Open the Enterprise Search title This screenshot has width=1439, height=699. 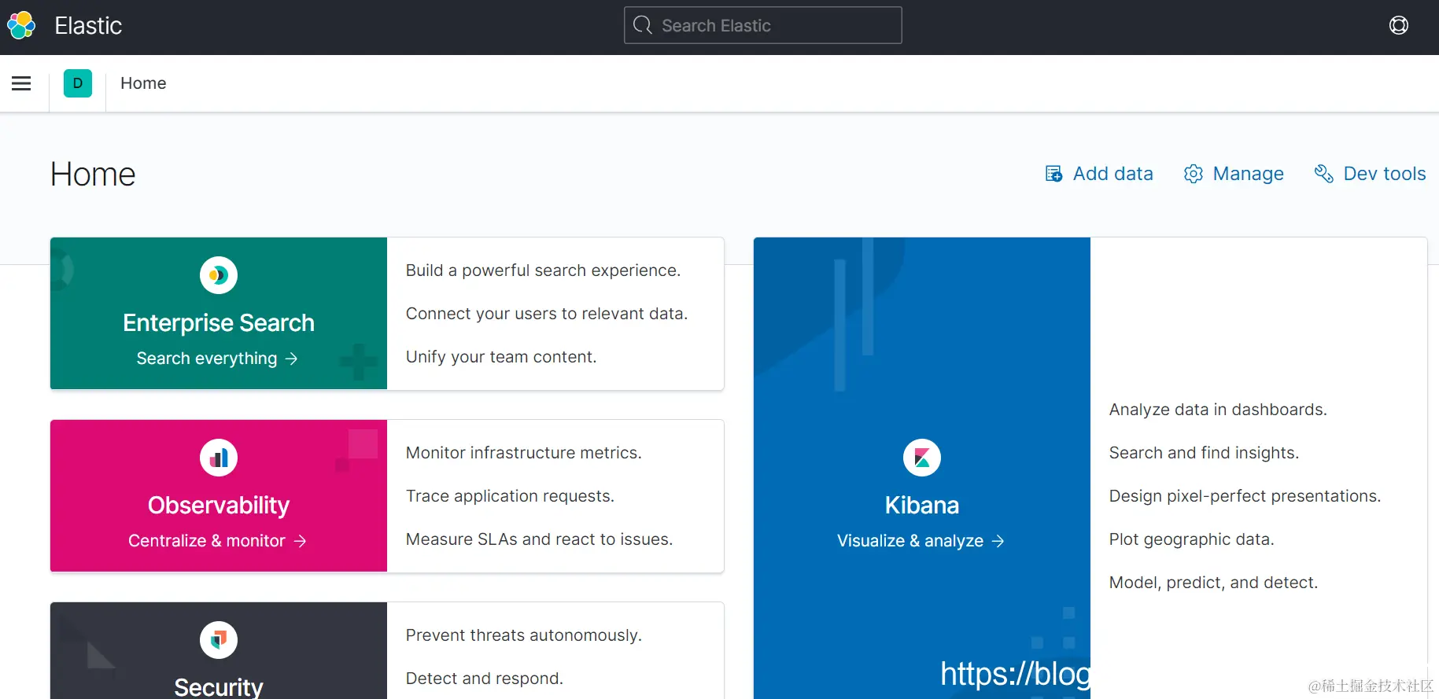219,323
